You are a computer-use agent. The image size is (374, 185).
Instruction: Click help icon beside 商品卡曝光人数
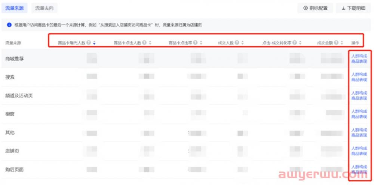click(89, 43)
